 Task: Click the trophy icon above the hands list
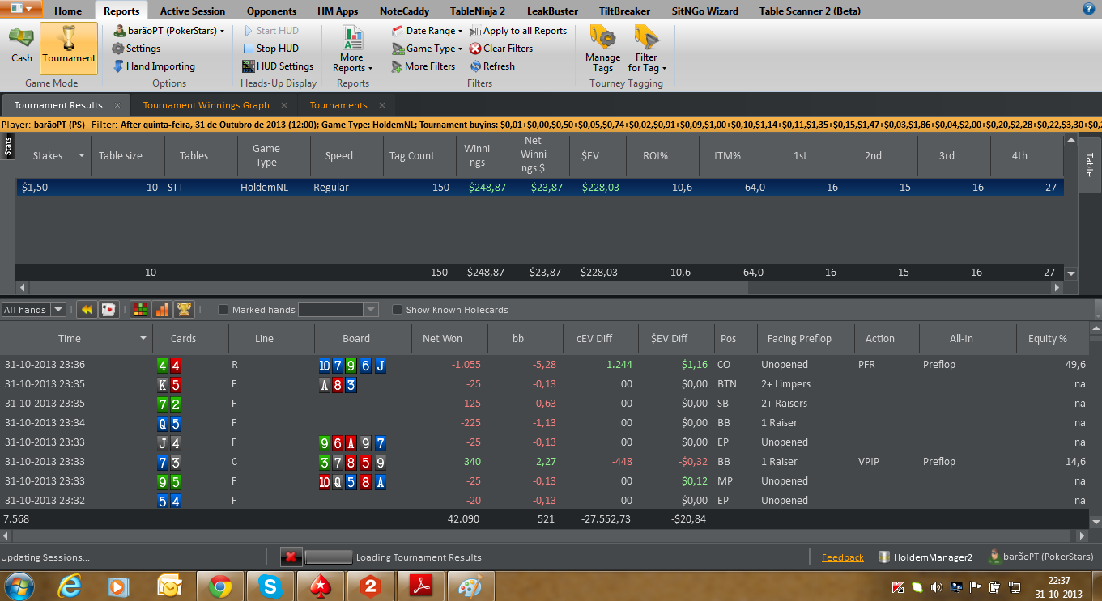184,310
